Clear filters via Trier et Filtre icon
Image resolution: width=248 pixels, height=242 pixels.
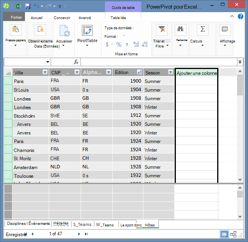tap(161, 30)
